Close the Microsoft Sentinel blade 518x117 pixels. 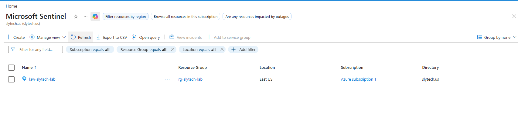[514, 16]
